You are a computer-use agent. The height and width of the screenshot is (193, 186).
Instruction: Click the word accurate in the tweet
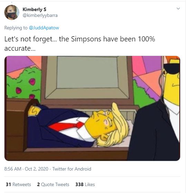18,48
